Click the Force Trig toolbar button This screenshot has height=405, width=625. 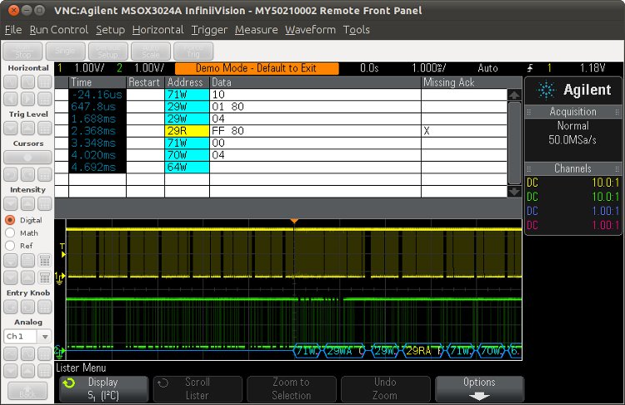click(193, 51)
